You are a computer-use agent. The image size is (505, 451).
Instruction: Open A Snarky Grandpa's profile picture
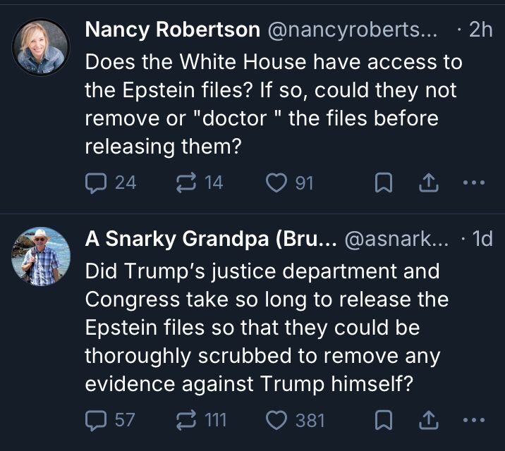(x=42, y=257)
